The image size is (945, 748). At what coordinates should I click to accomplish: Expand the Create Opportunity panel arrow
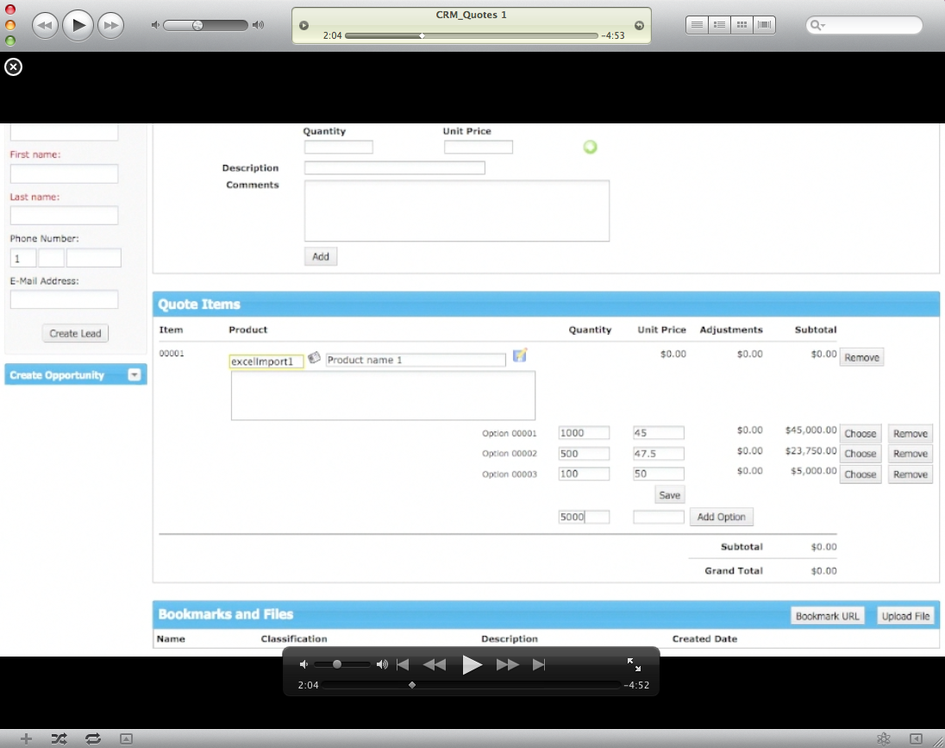134,375
